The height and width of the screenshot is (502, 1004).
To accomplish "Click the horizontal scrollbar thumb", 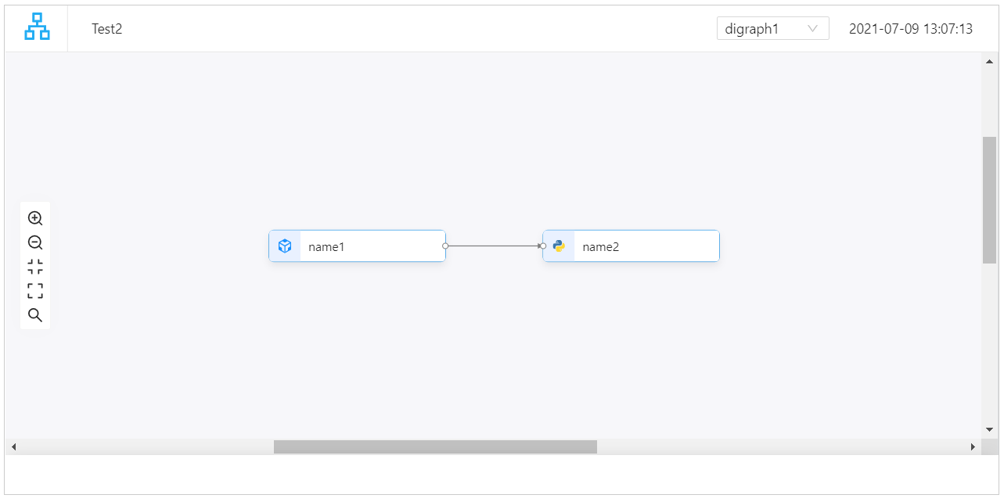I will click(435, 446).
